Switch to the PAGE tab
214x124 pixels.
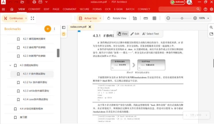pos(56,9)
